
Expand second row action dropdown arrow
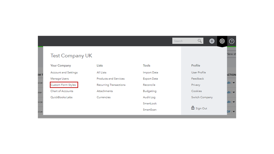click(x=234, y=92)
